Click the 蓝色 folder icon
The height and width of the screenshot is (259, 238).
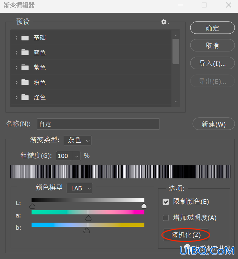click(x=25, y=52)
